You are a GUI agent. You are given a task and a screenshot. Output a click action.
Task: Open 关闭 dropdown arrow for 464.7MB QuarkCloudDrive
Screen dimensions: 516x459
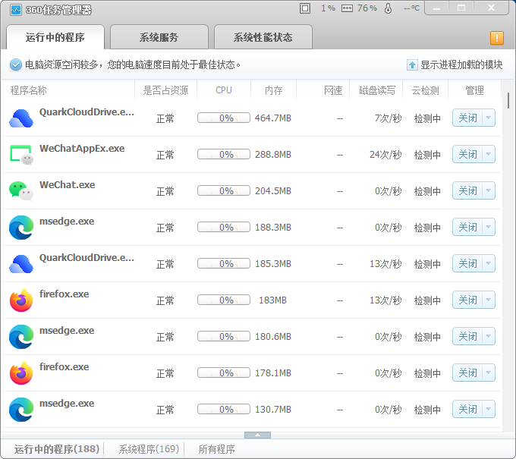(x=489, y=118)
